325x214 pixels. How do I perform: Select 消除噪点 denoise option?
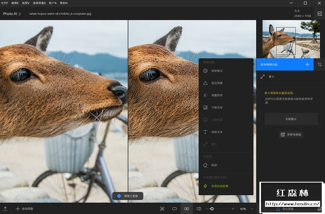217,71
